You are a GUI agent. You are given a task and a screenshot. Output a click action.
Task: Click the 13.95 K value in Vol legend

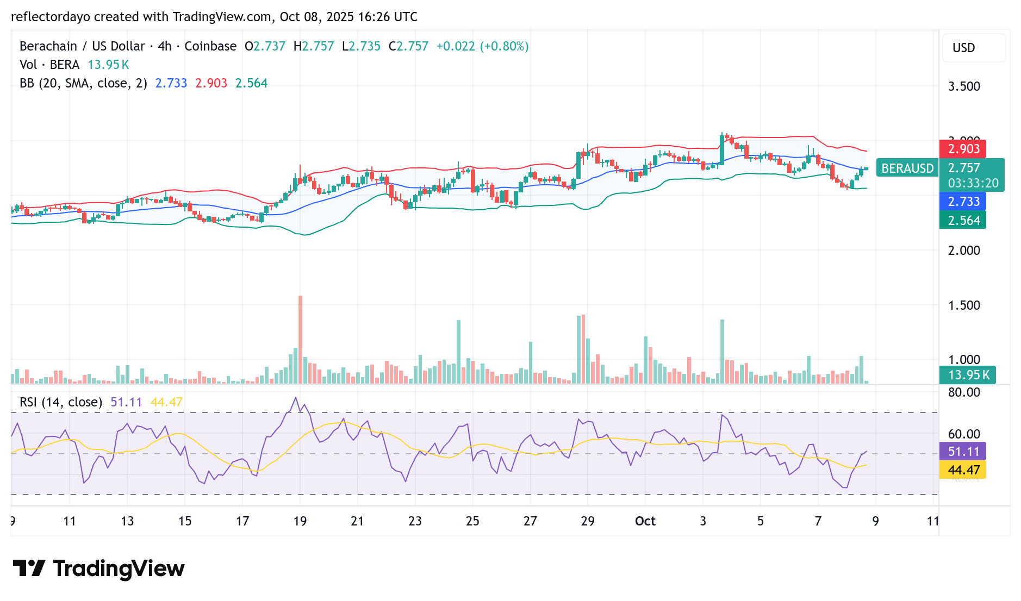108,65
